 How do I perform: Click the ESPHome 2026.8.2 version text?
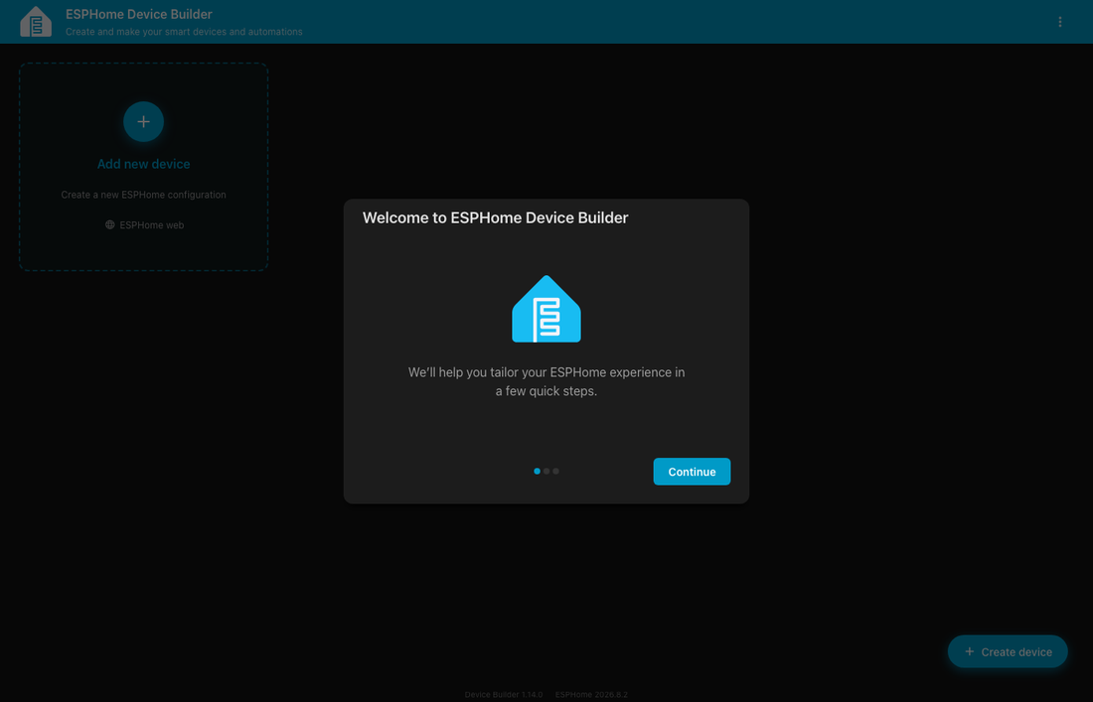tap(591, 694)
